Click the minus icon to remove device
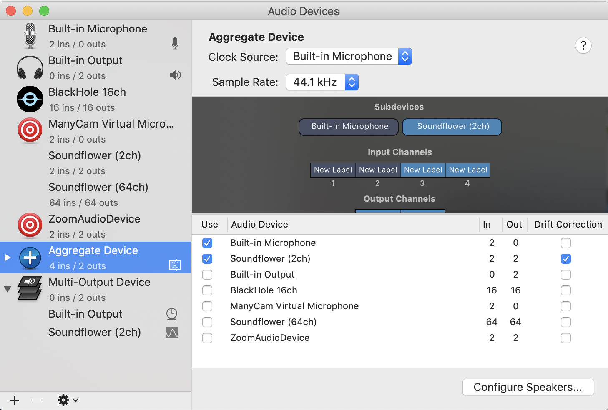Screen dimensions: 608x410 pyautogui.click(x=37, y=400)
